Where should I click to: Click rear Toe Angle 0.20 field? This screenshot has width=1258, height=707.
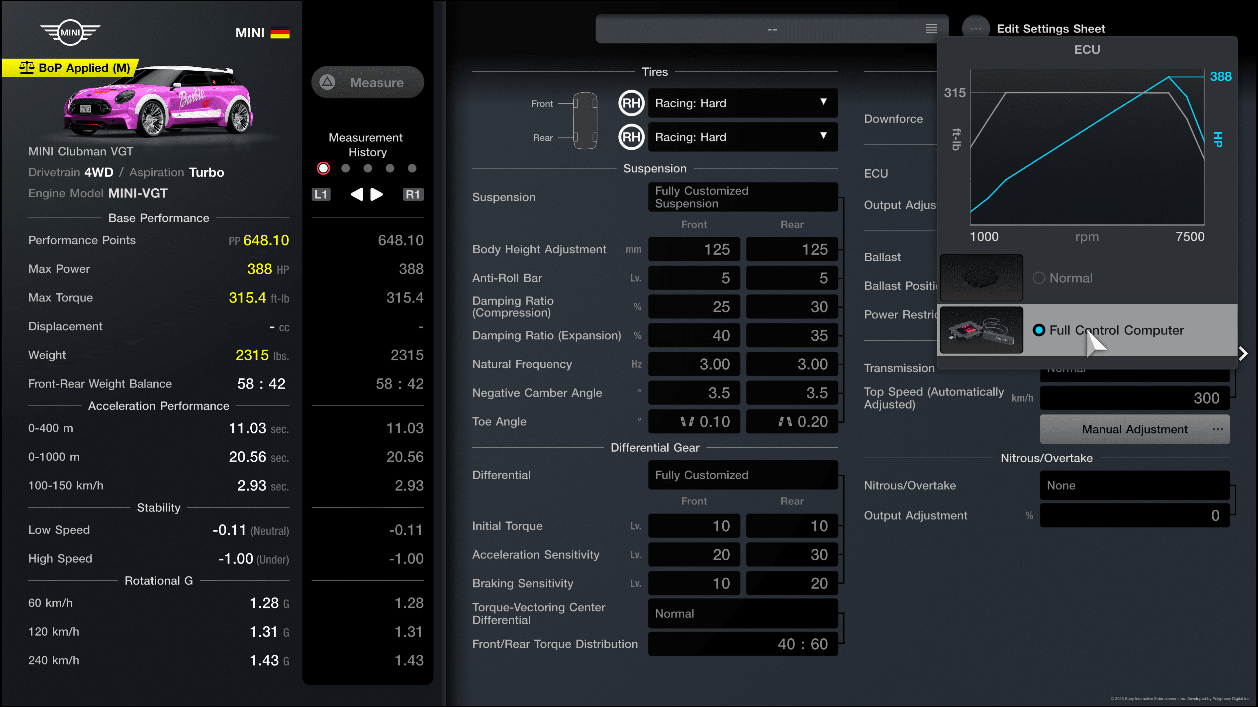click(791, 421)
